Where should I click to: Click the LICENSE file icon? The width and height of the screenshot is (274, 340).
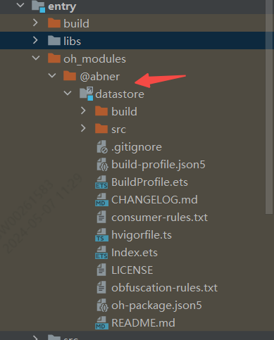(x=101, y=270)
